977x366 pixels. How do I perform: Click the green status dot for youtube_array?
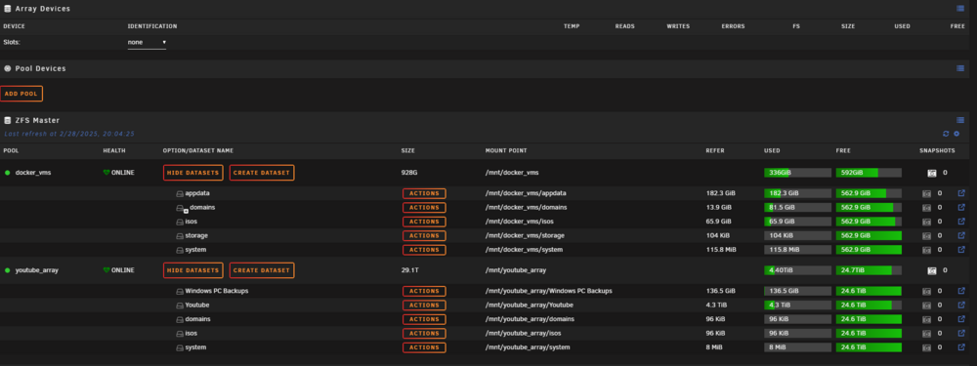(x=8, y=270)
